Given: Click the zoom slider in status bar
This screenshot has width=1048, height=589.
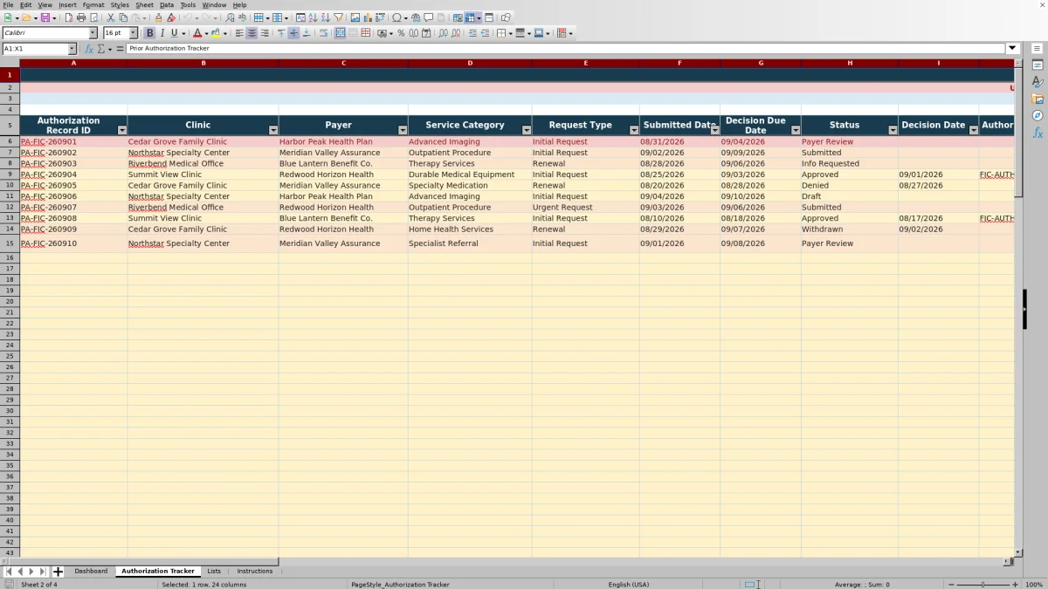Looking at the screenshot, I should [x=983, y=585].
